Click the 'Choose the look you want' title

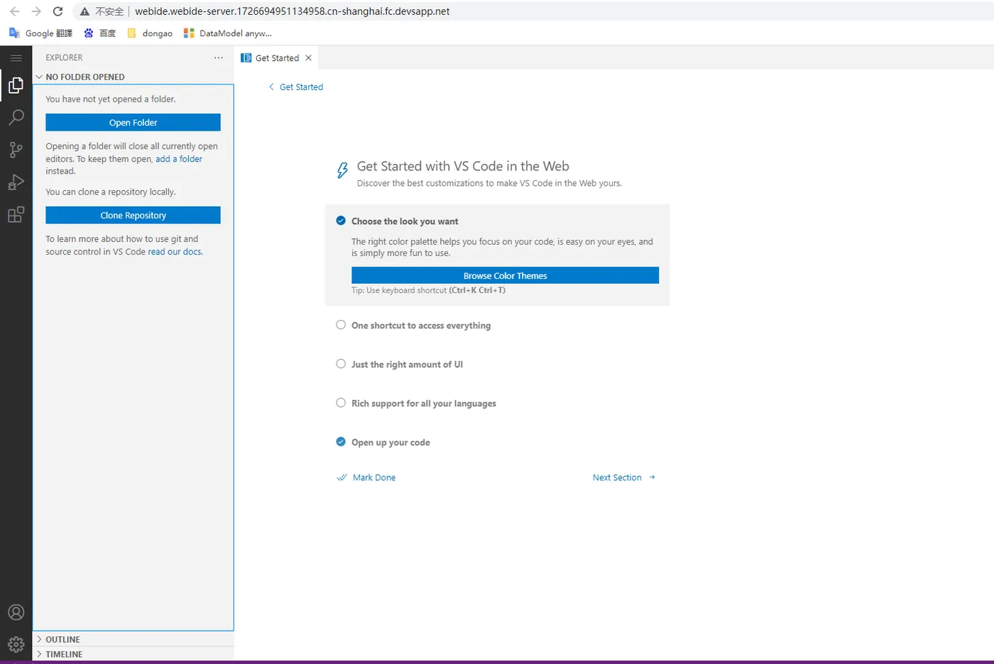[x=405, y=221]
